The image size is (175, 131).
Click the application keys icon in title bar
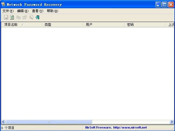point(3,4)
